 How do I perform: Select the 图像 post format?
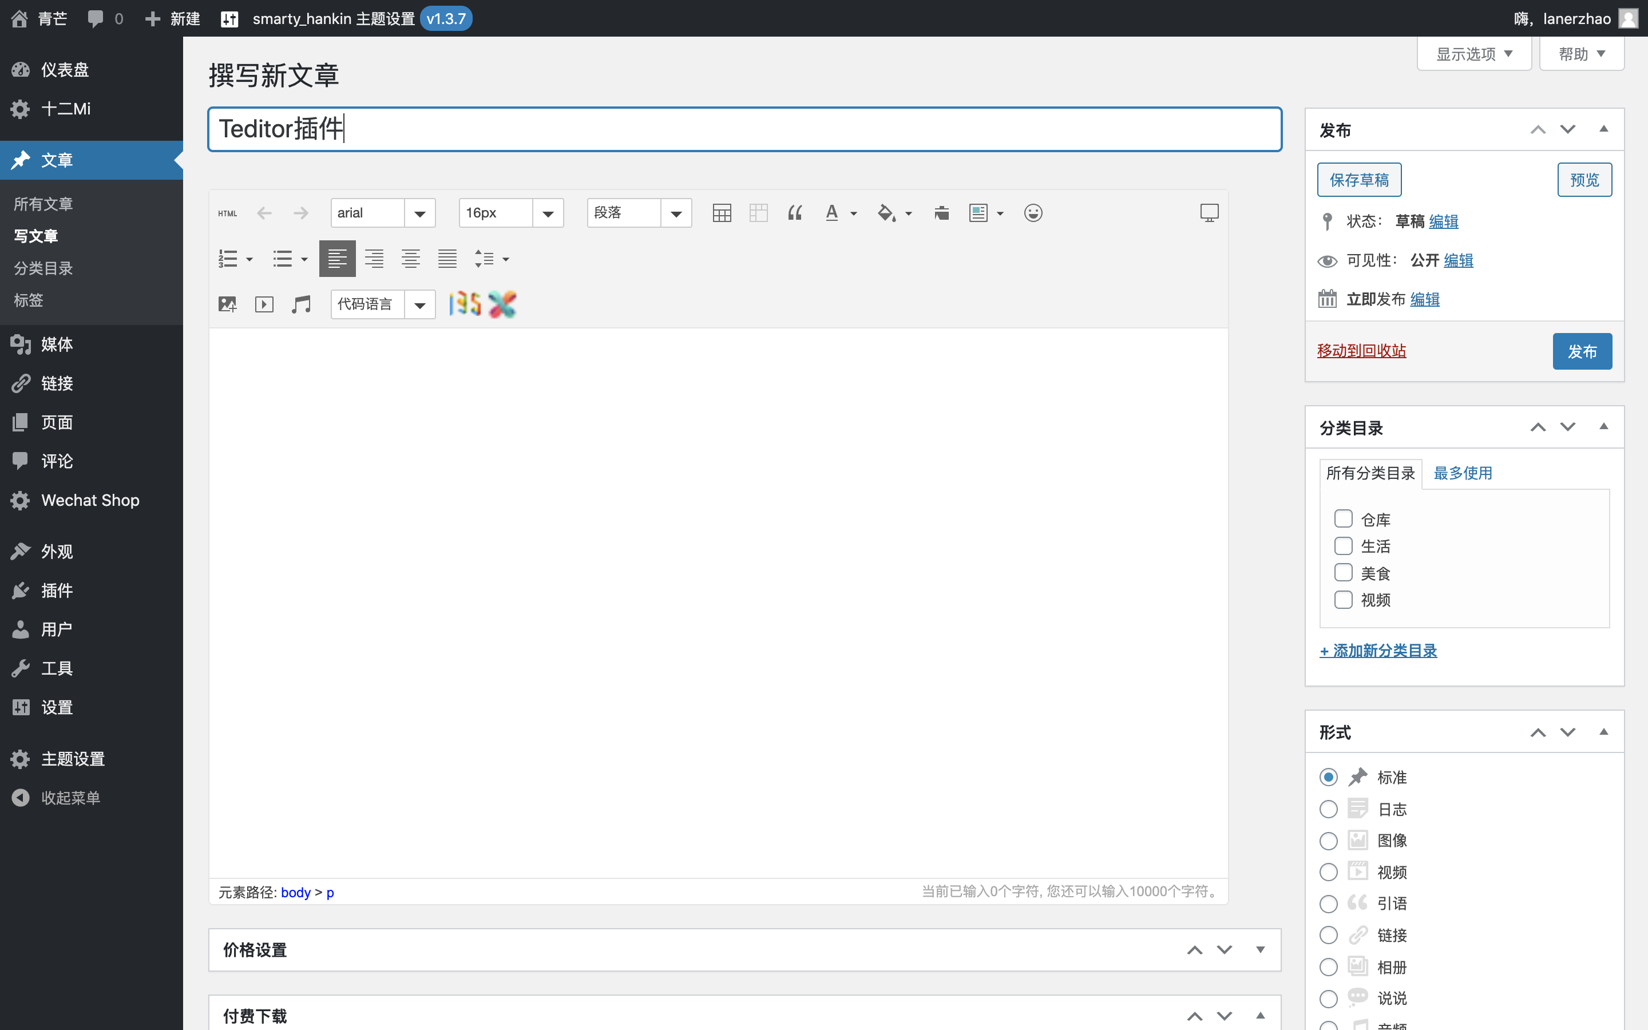pyautogui.click(x=1329, y=841)
